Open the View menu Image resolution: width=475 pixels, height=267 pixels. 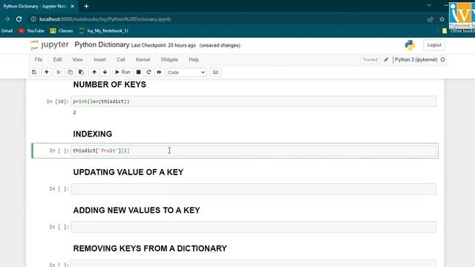click(77, 59)
